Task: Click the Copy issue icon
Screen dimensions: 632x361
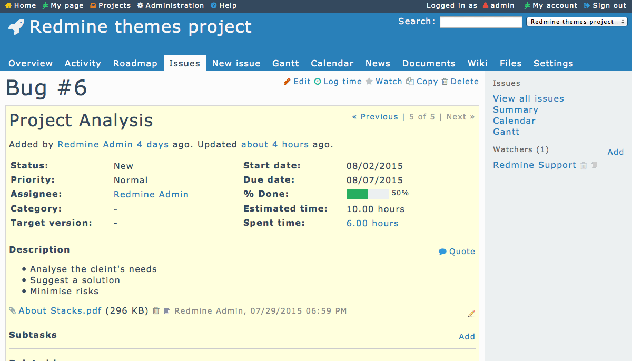Action: [x=410, y=82]
